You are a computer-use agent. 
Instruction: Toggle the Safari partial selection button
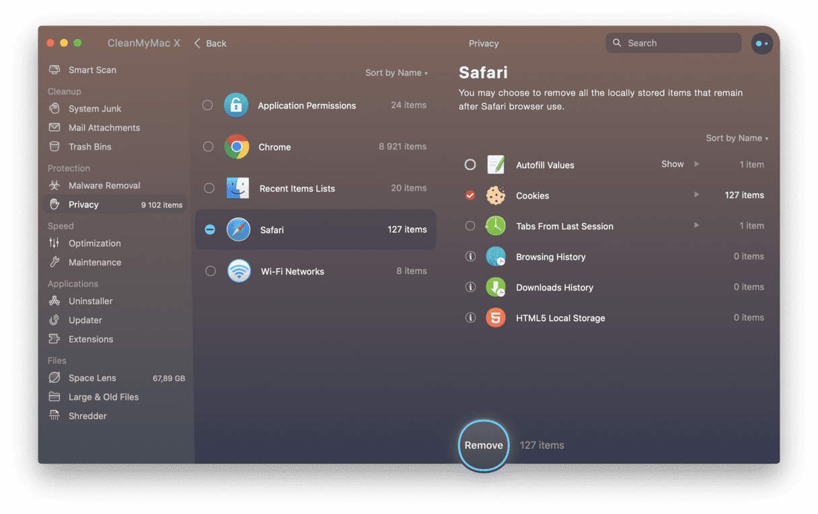click(x=210, y=230)
